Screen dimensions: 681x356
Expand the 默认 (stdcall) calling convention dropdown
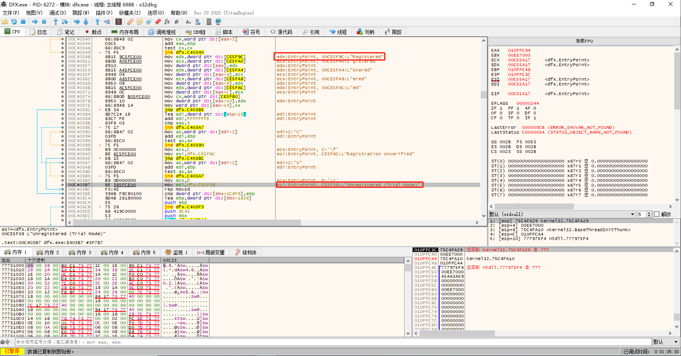click(632, 214)
